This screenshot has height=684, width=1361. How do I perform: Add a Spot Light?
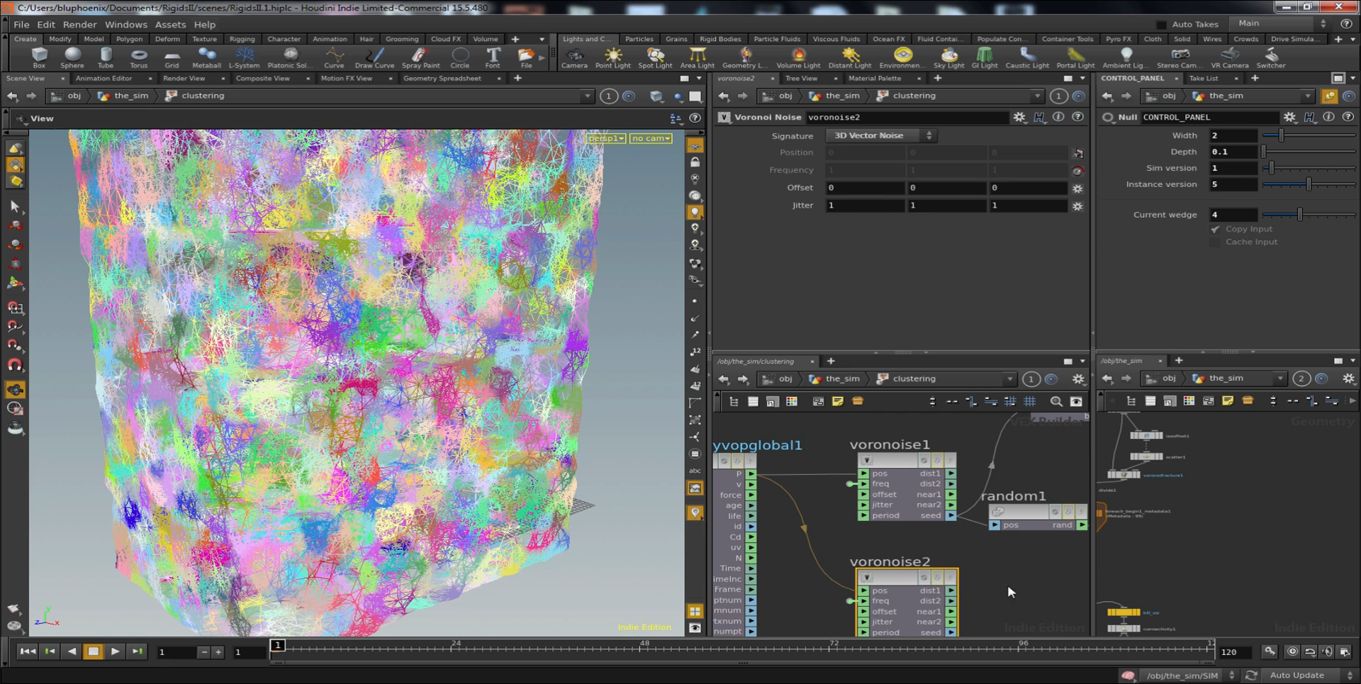coord(655,58)
